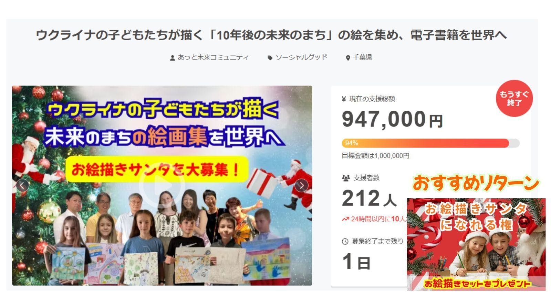551x308 pixels.
Task: Click the red trending arrow icon
Action: click(345, 219)
